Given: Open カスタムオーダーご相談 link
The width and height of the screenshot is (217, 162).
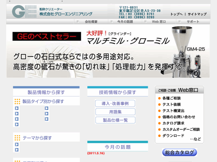Looking at the screenshot, I should 181,129.
